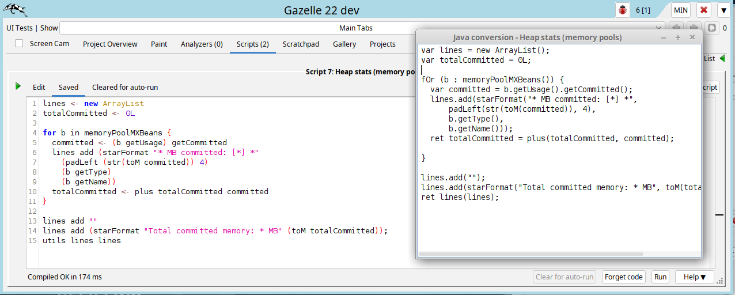Screen dimensions: 735x295
Task: Open the black triangle menu at top right
Action: [724, 10]
